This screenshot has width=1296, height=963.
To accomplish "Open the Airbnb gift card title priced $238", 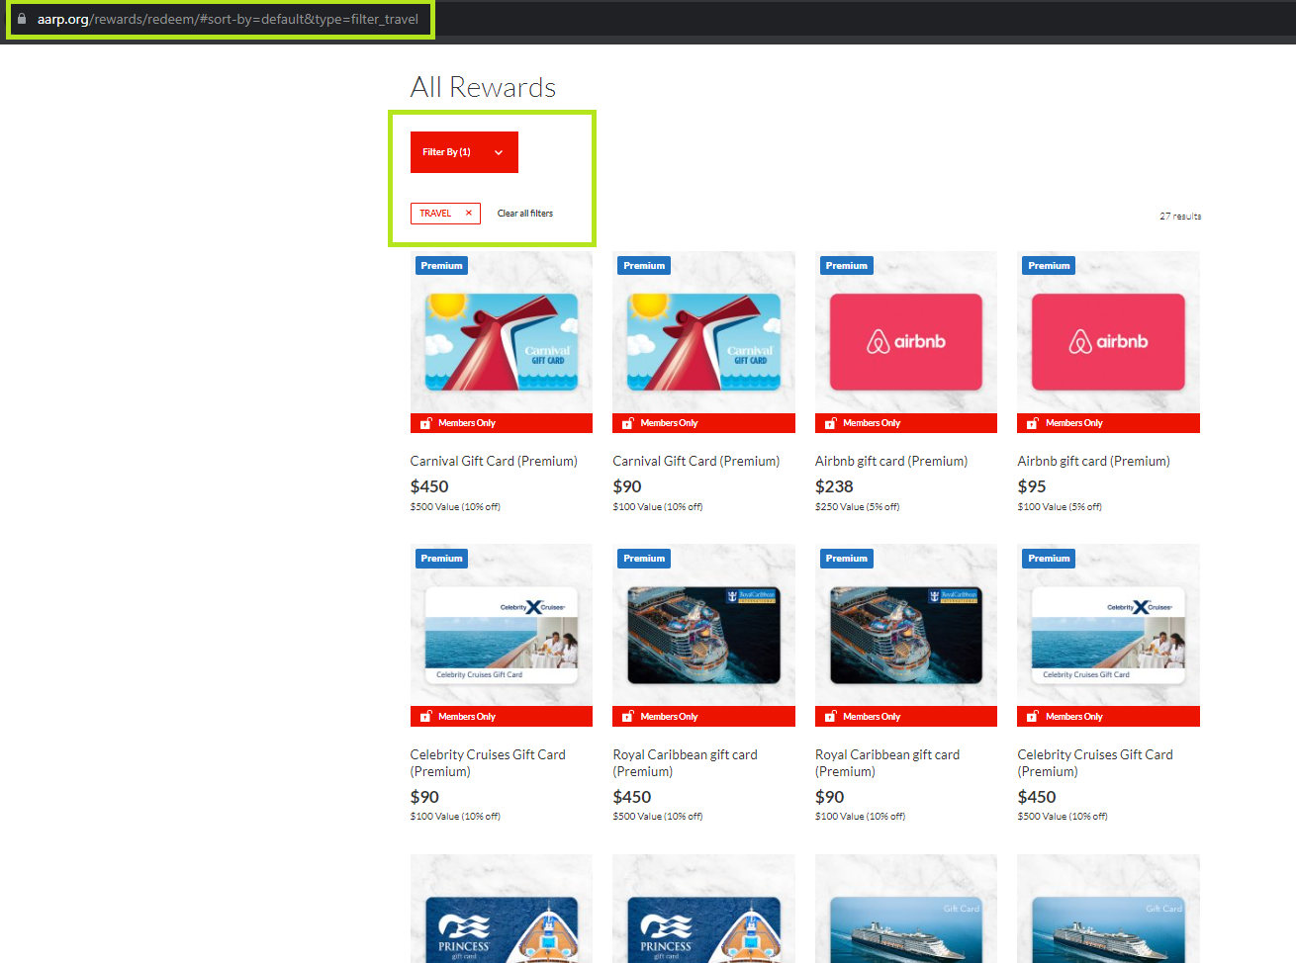I will point(890,461).
